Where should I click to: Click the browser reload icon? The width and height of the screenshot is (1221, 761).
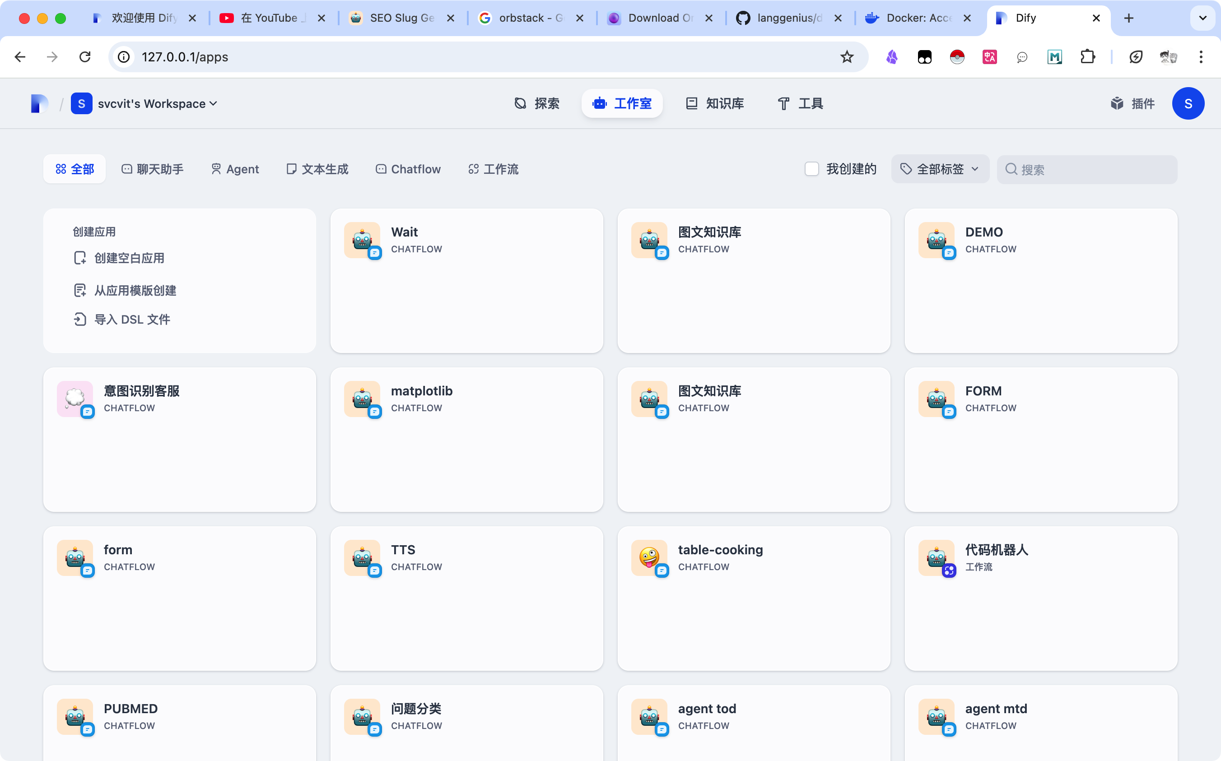click(x=85, y=57)
